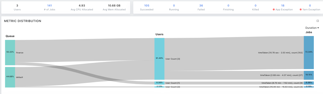
Task: Select the 2.13% User Count:[2] bar
Action: click(159, 86)
